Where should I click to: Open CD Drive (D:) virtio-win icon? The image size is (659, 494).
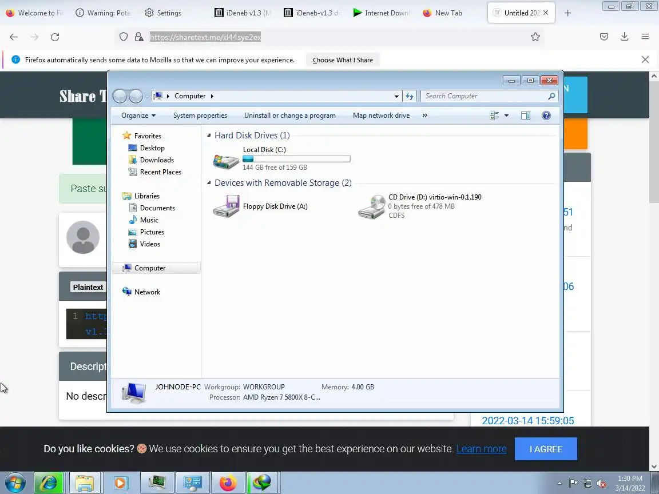point(371,206)
